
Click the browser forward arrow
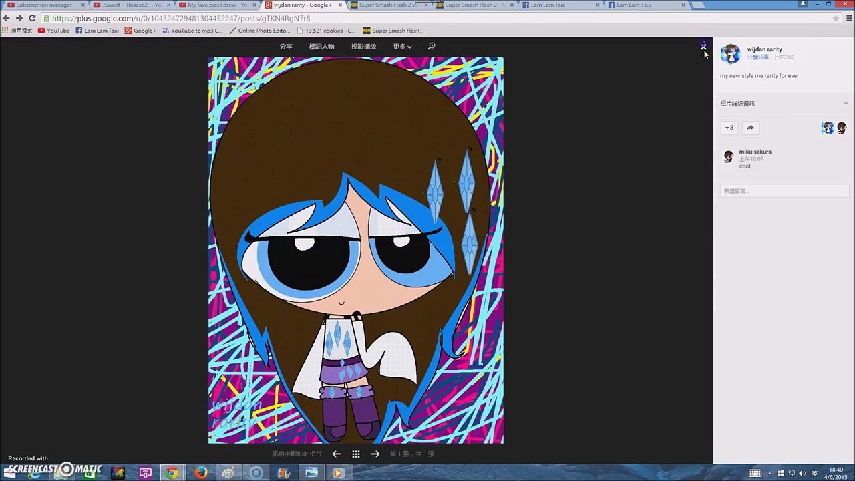tap(19, 18)
